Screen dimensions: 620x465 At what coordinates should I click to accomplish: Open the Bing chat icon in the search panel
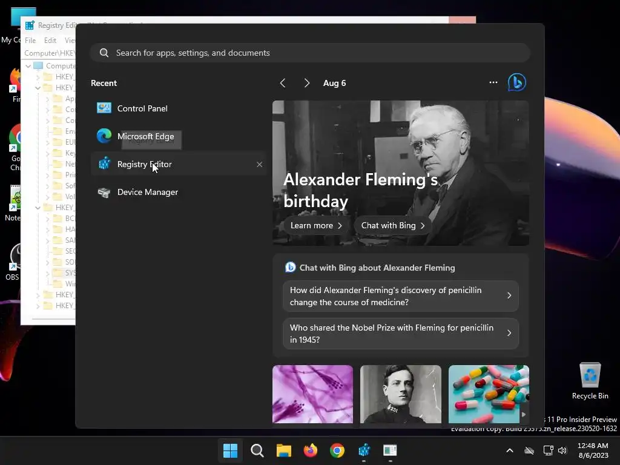[517, 82]
